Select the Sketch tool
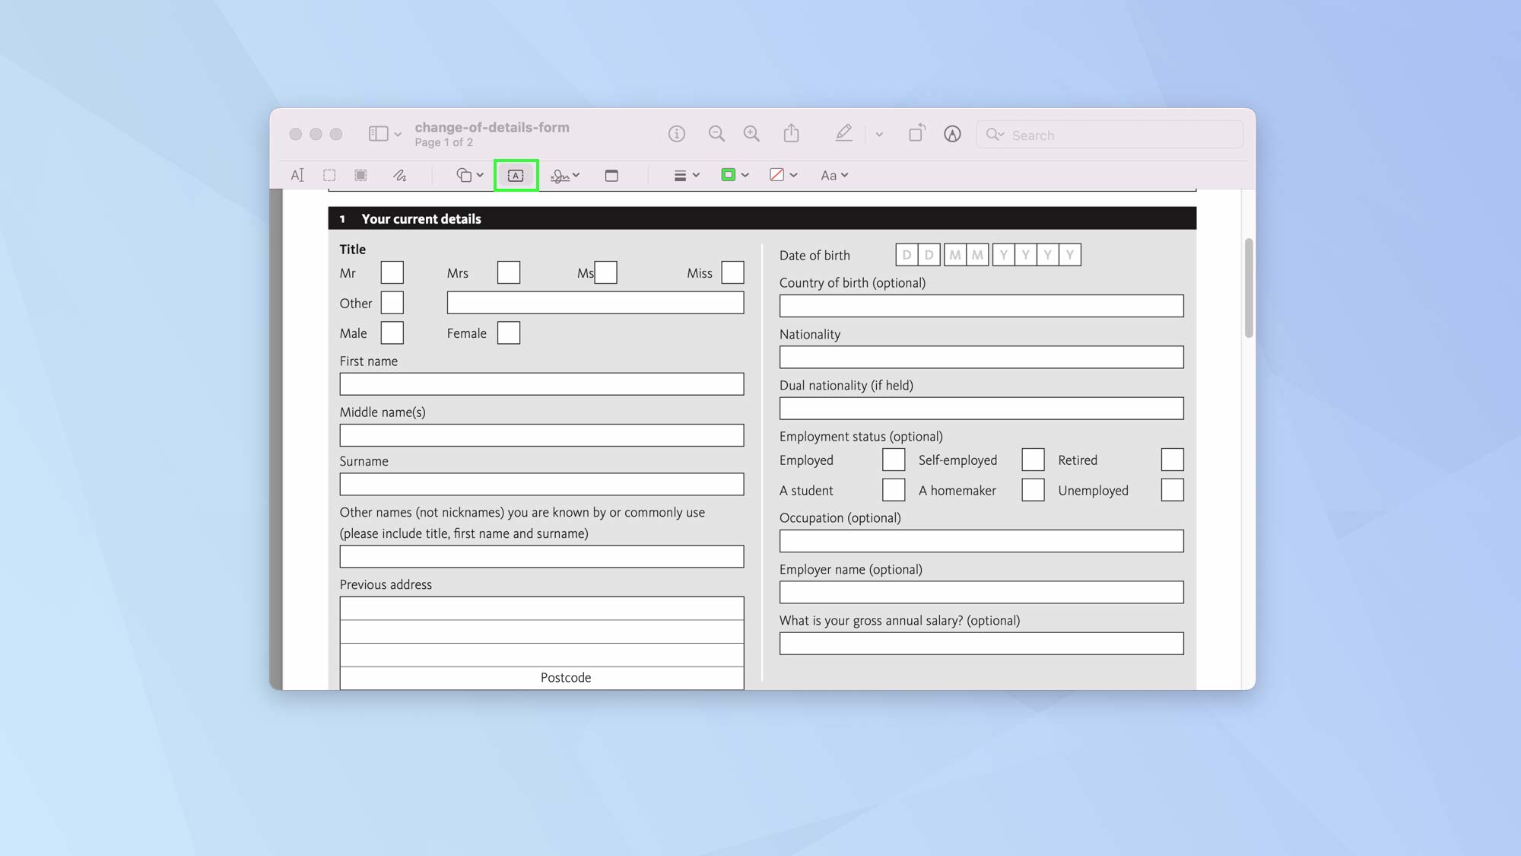 point(401,175)
